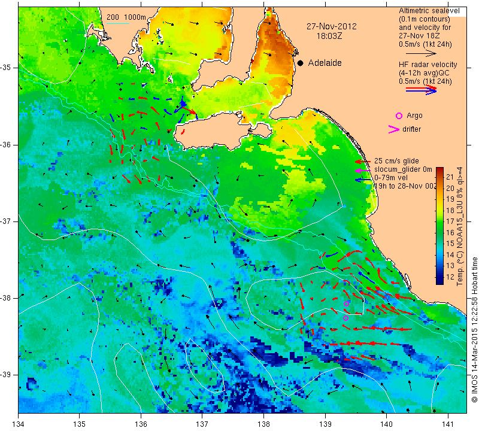
Task: Click the latitude axis label -37
Action: coord(6,221)
